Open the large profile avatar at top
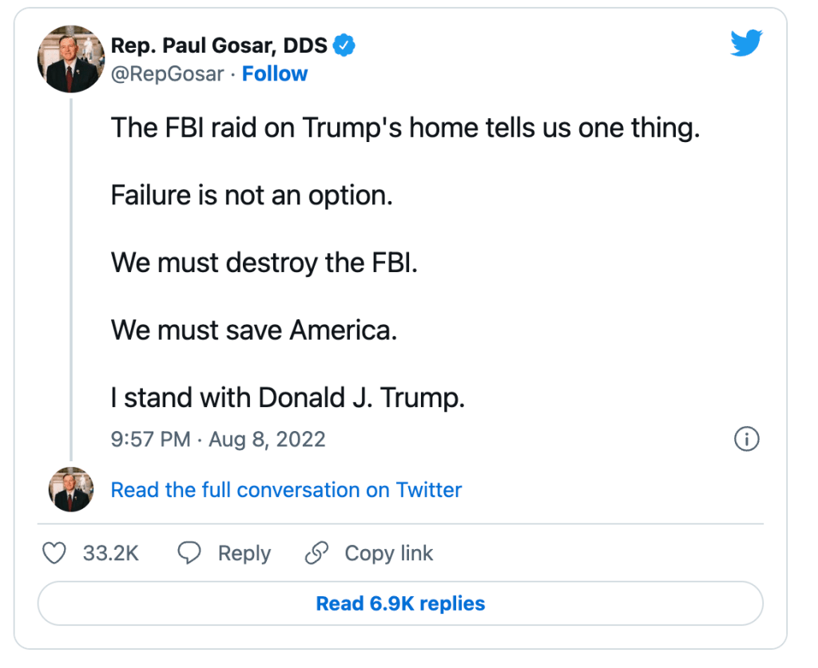This screenshot has width=818, height=668. click(x=72, y=58)
